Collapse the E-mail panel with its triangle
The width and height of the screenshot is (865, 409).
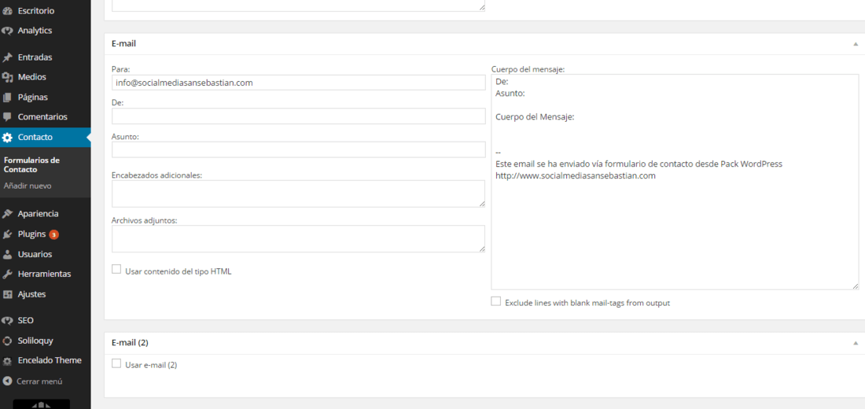click(856, 43)
